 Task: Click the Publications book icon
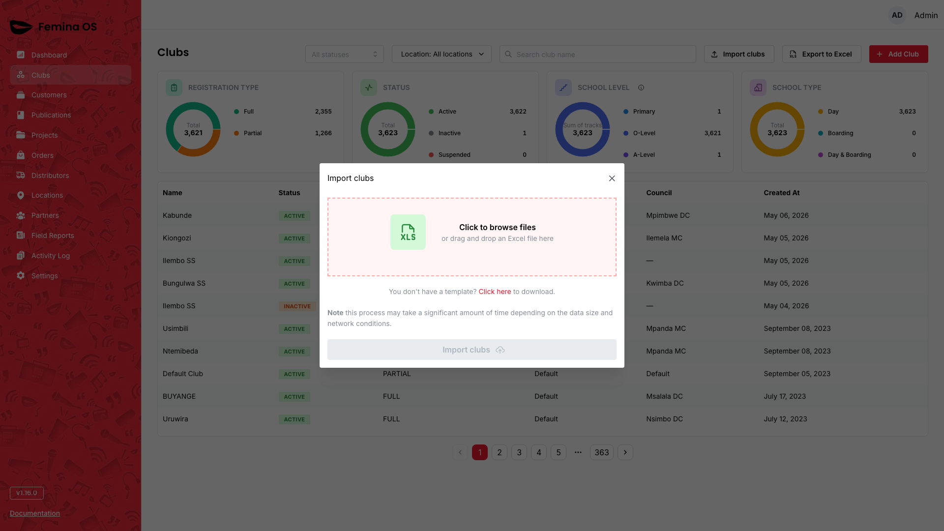tap(21, 115)
